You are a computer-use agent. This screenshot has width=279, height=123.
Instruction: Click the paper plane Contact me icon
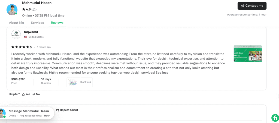tap(242, 6)
